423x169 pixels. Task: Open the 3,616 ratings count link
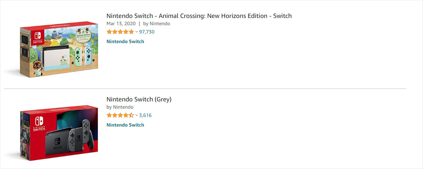tap(145, 115)
